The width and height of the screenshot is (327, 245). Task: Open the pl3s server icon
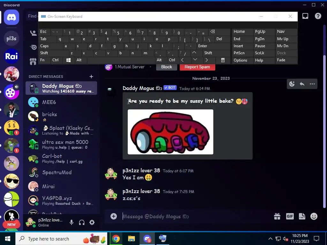coord(11,38)
